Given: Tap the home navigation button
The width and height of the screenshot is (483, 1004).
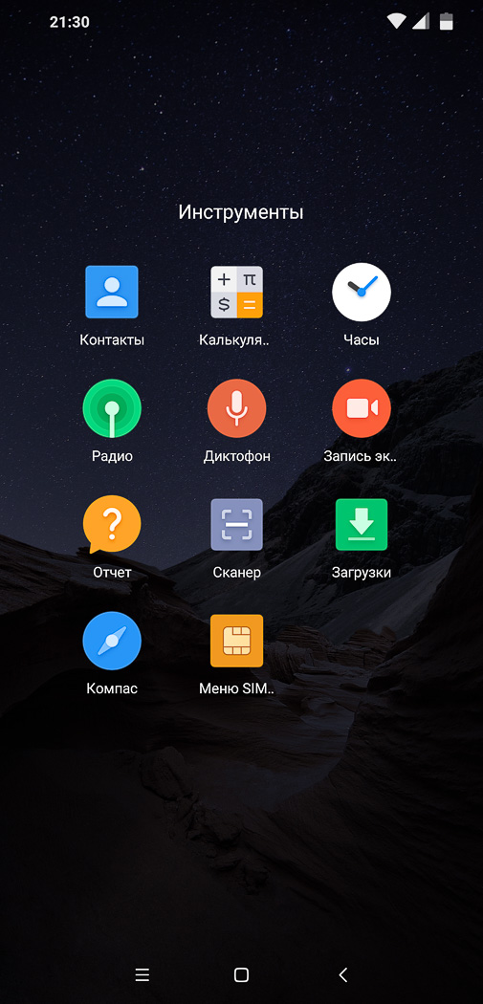Looking at the screenshot, I should [x=241, y=974].
